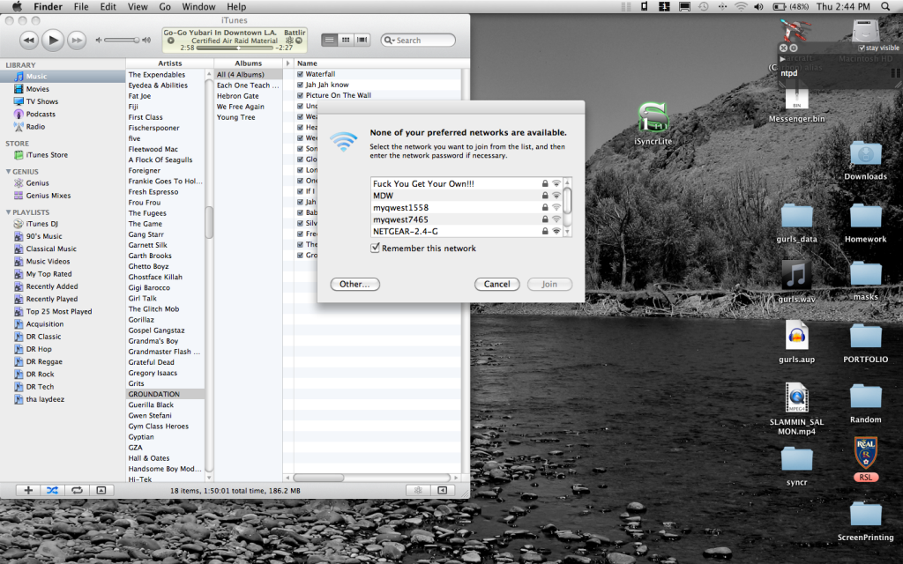Open Podcasts in the library sidebar
Image resolution: width=903 pixels, height=564 pixels.
[41, 114]
